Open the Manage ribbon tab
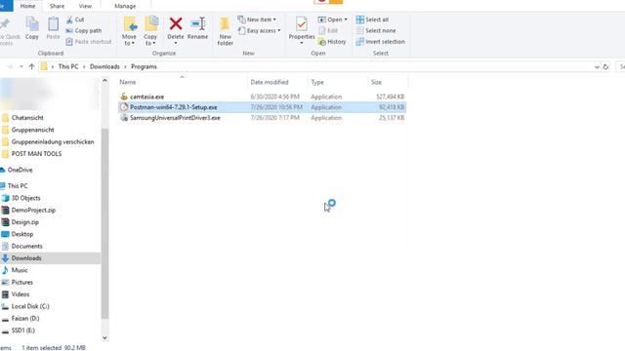Image resolution: width=625 pixels, height=351 pixels. [125, 6]
